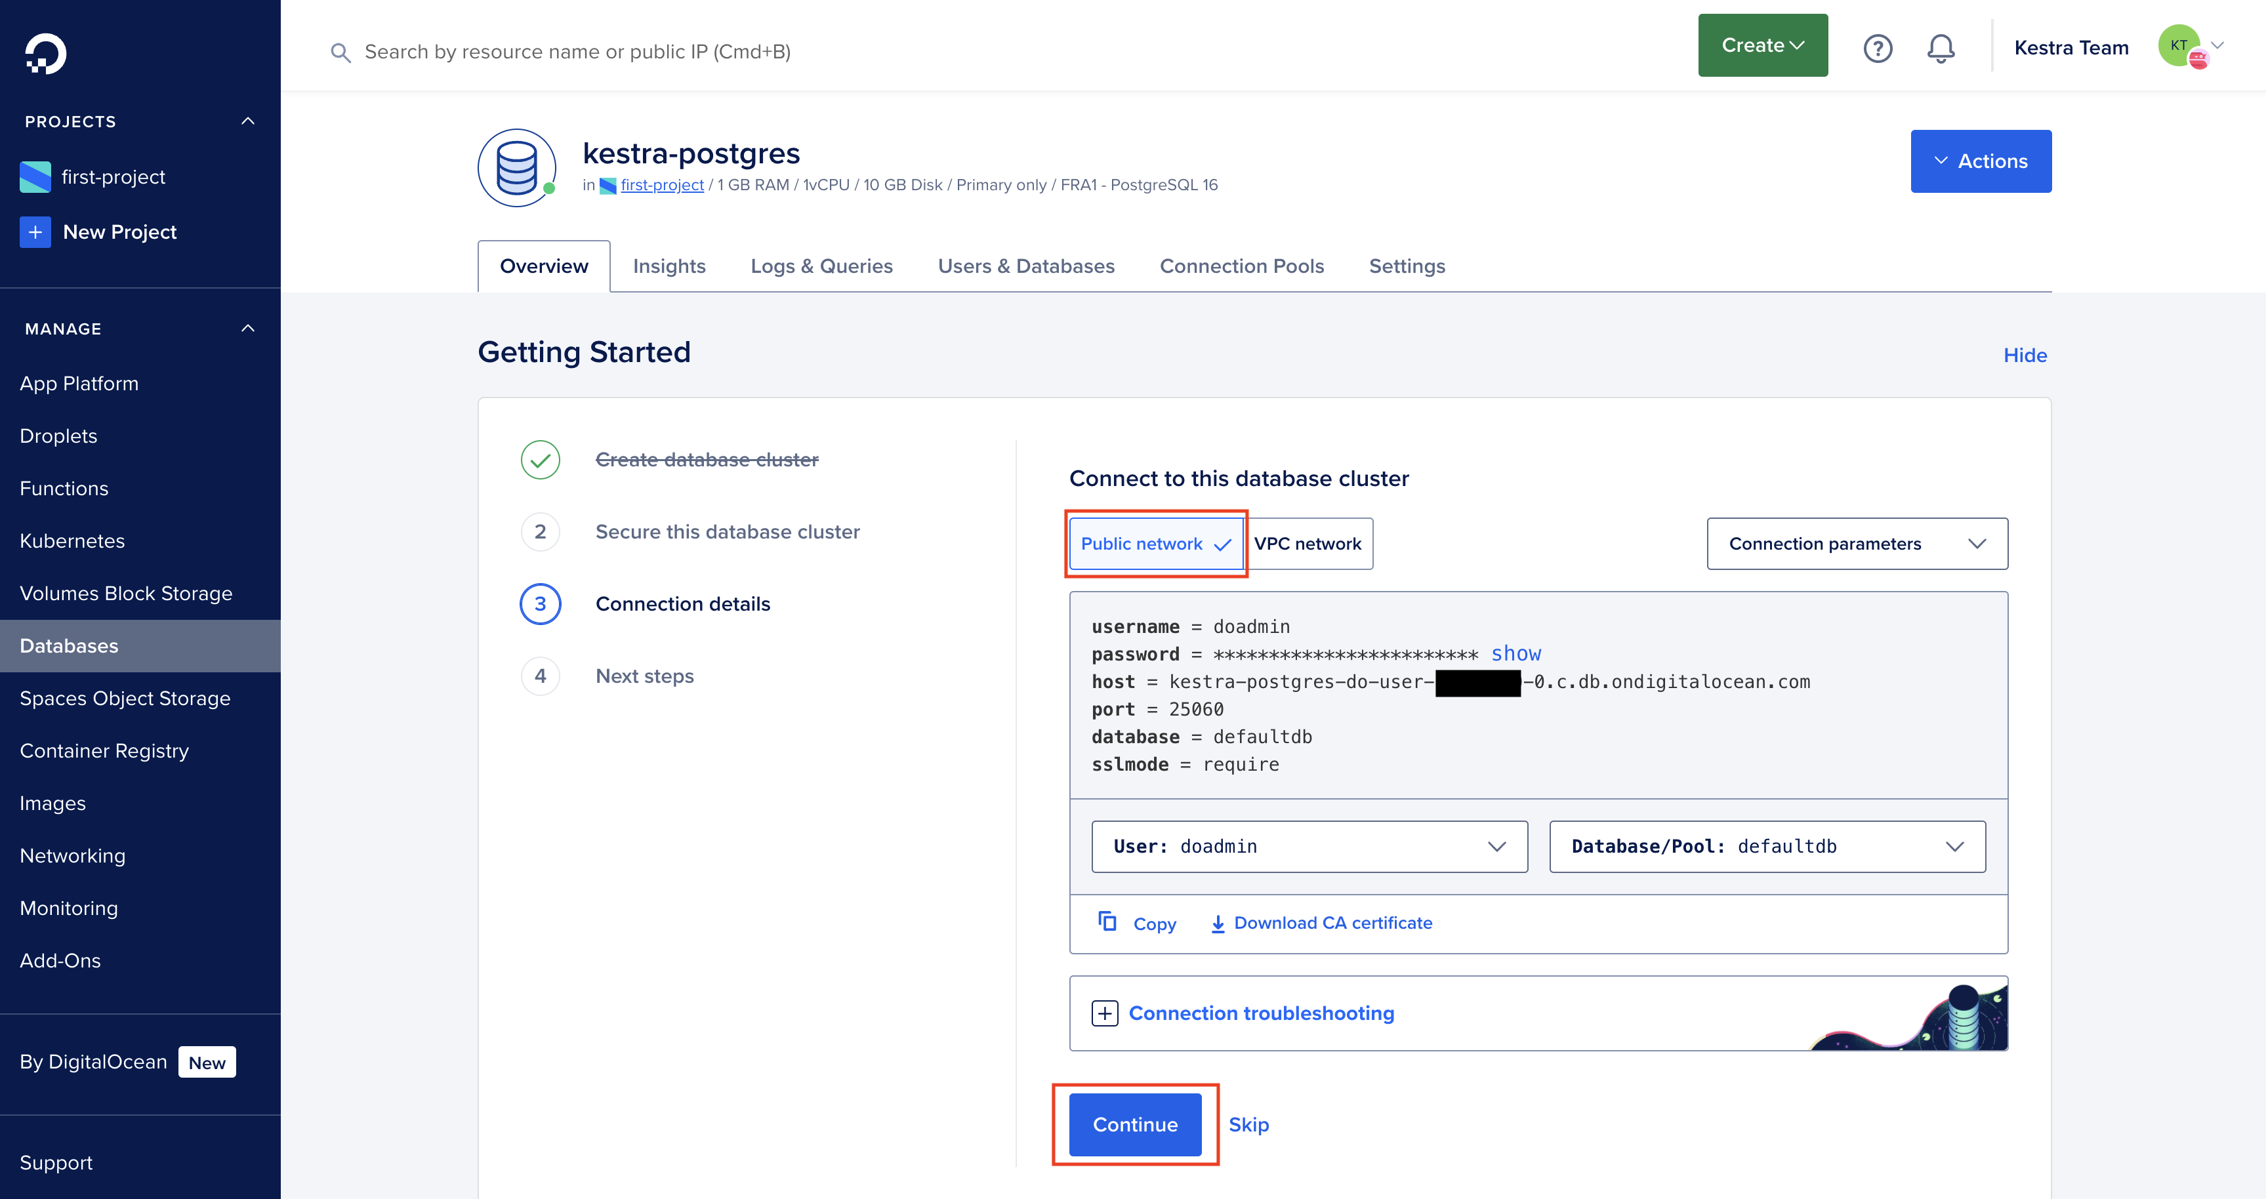The image size is (2266, 1199).
Task: Open the help question mark icon
Action: tap(1877, 49)
